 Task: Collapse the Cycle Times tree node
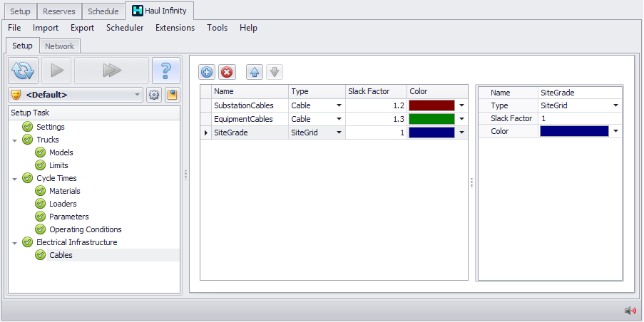click(15, 179)
